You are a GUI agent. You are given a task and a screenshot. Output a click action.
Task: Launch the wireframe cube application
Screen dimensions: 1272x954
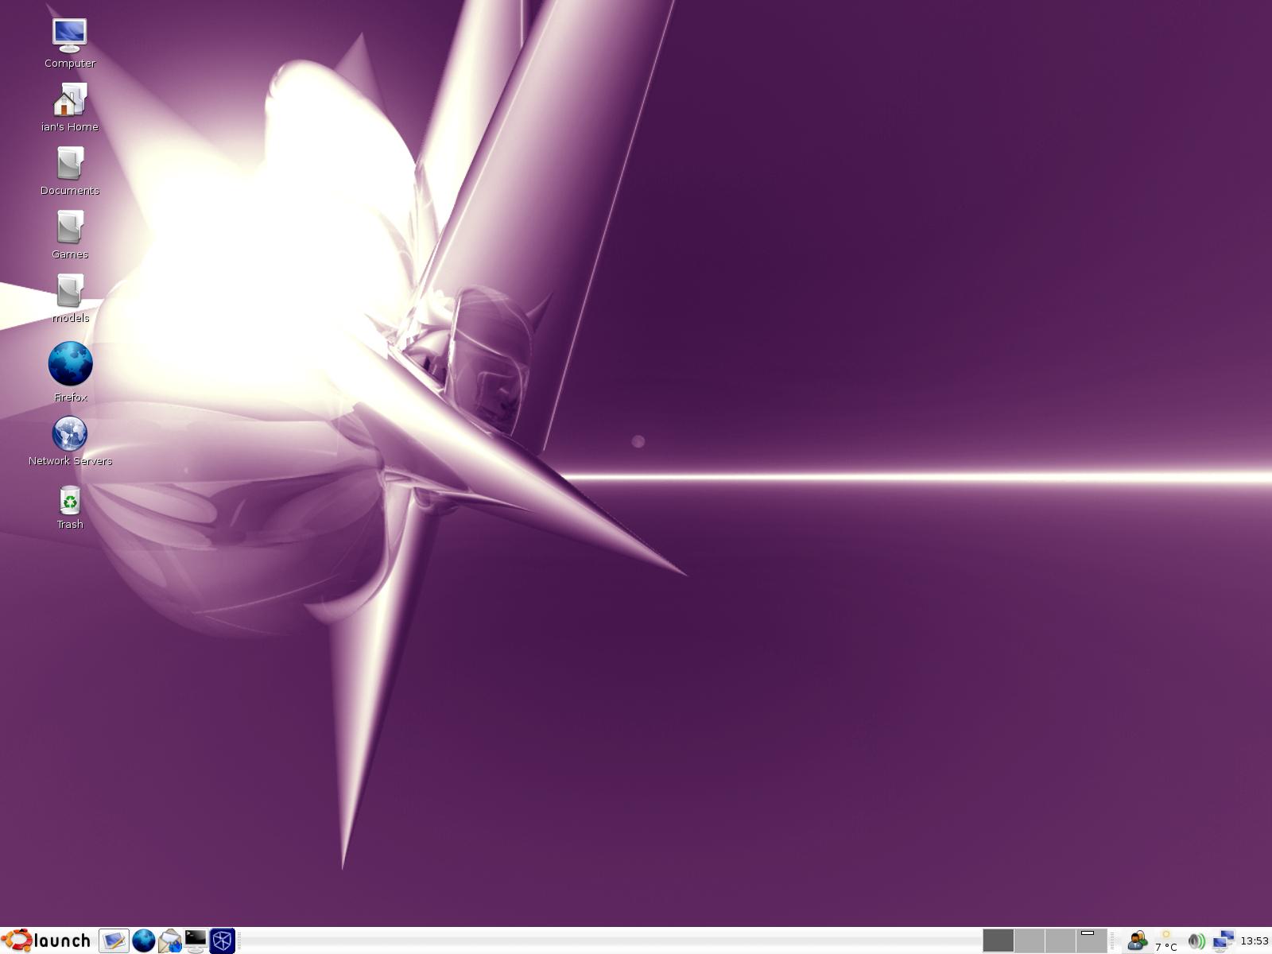click(222, 941)
